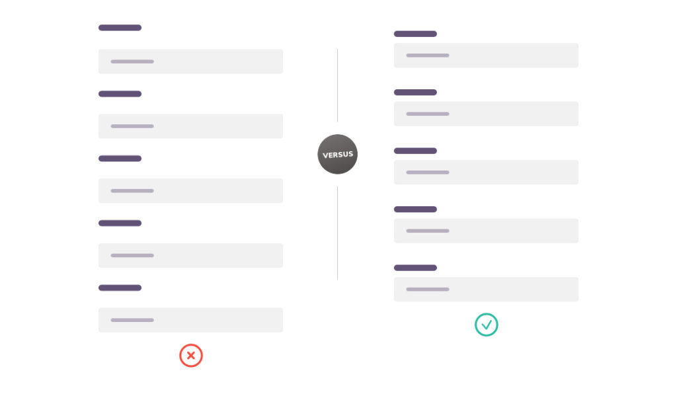Click bottom label bar in left form
The height and width of the screenshot is (394, 677).
120,288
